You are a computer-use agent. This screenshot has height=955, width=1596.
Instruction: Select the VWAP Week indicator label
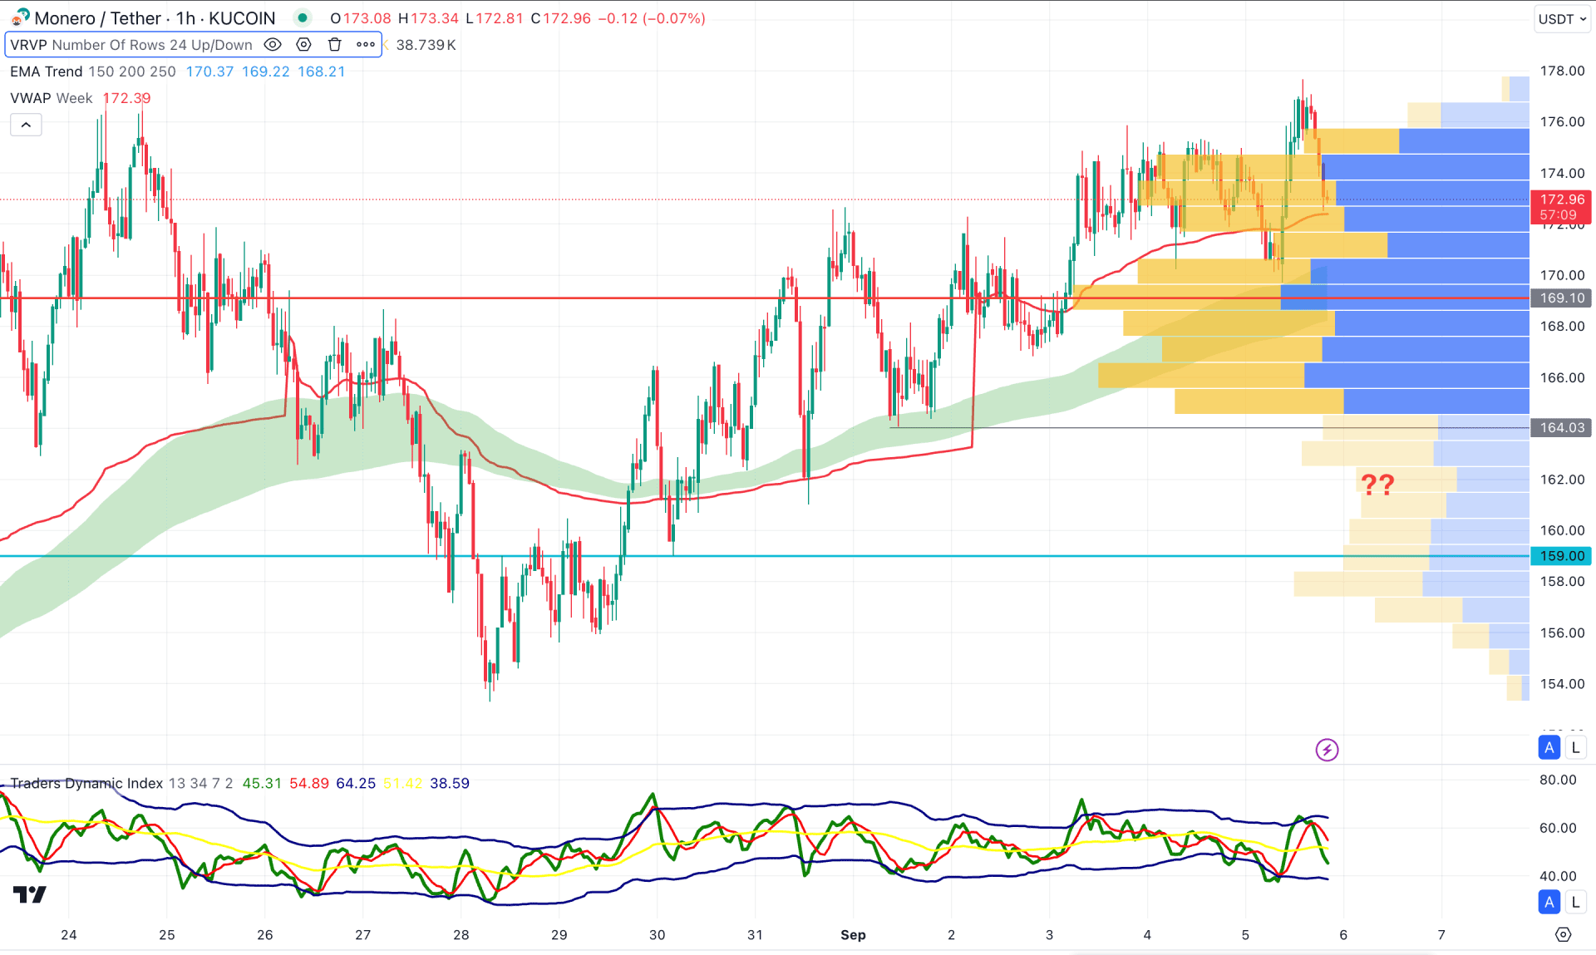click(51, 98)
